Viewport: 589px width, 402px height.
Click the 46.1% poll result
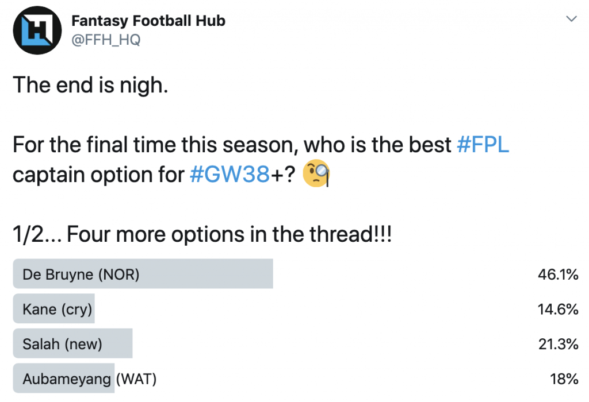558,275
